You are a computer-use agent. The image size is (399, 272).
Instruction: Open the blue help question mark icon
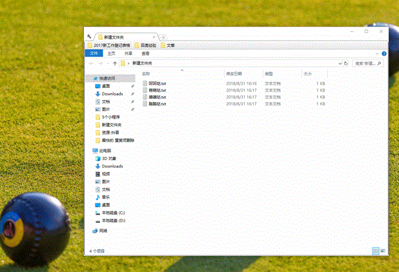tap(384, 54)
